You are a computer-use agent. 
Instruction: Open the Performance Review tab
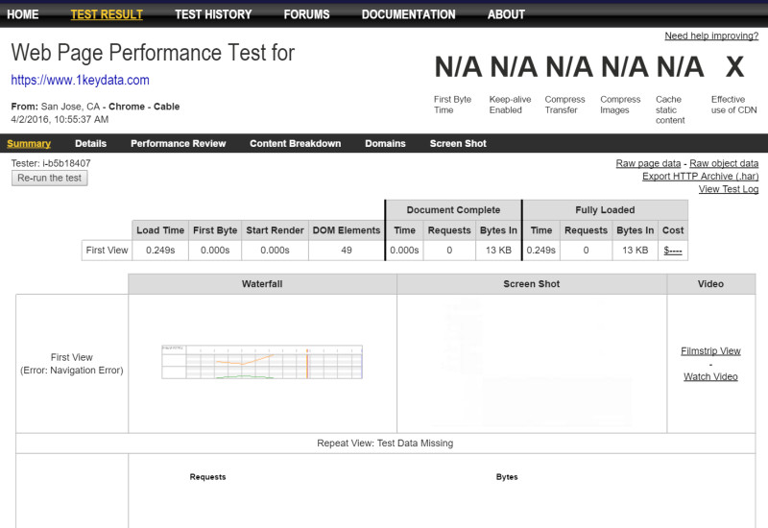(x=179, y=143)
